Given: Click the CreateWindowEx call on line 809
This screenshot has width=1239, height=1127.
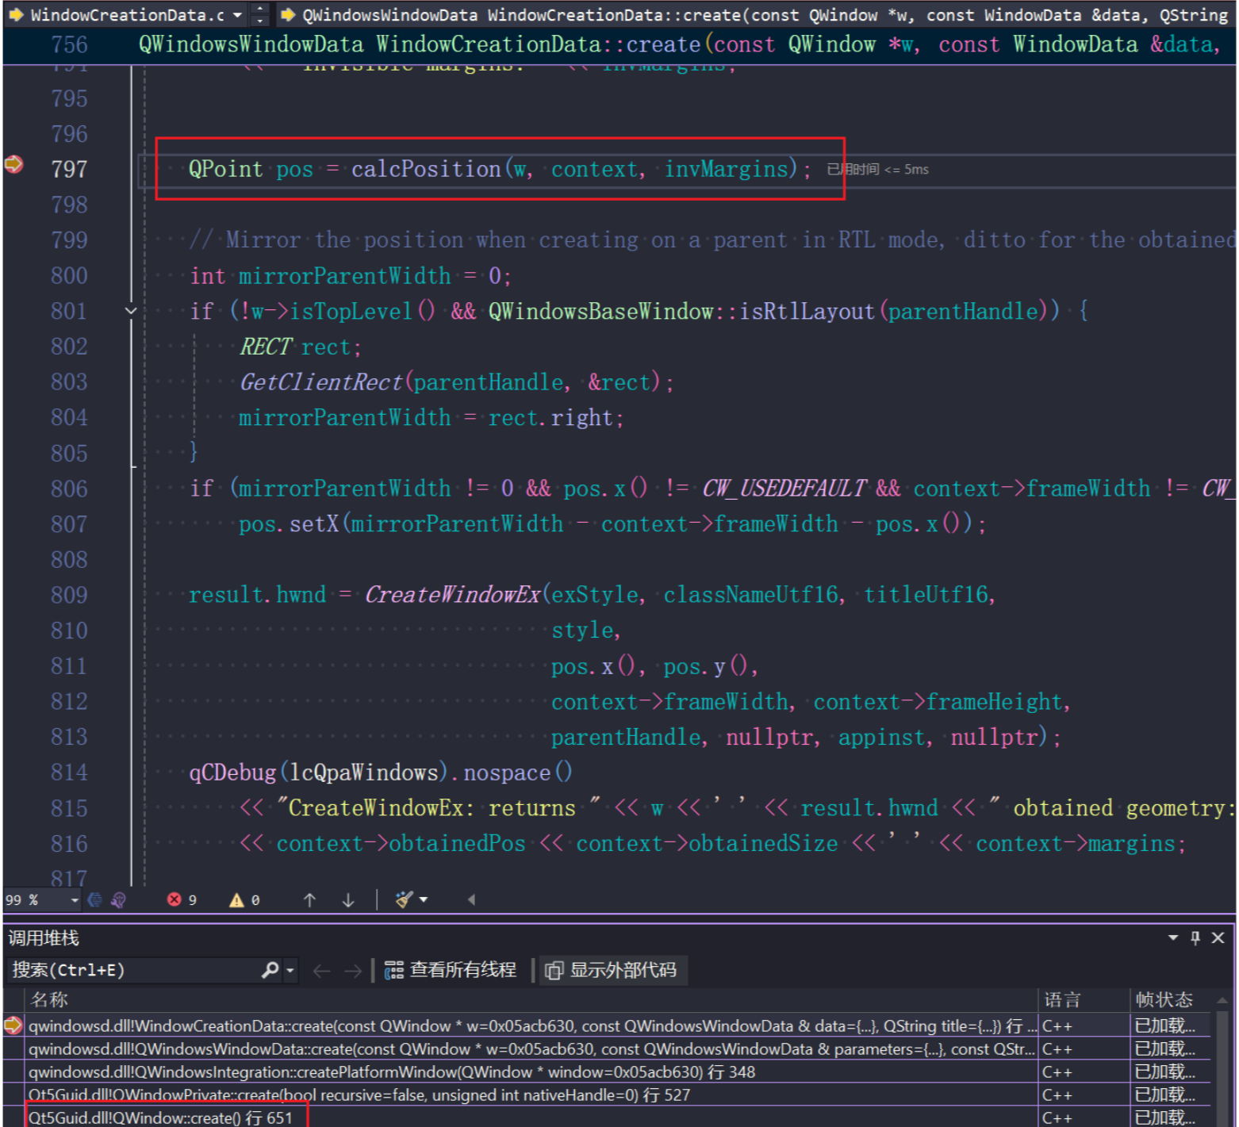Looking at the screenshot, I should pos(453,595).
